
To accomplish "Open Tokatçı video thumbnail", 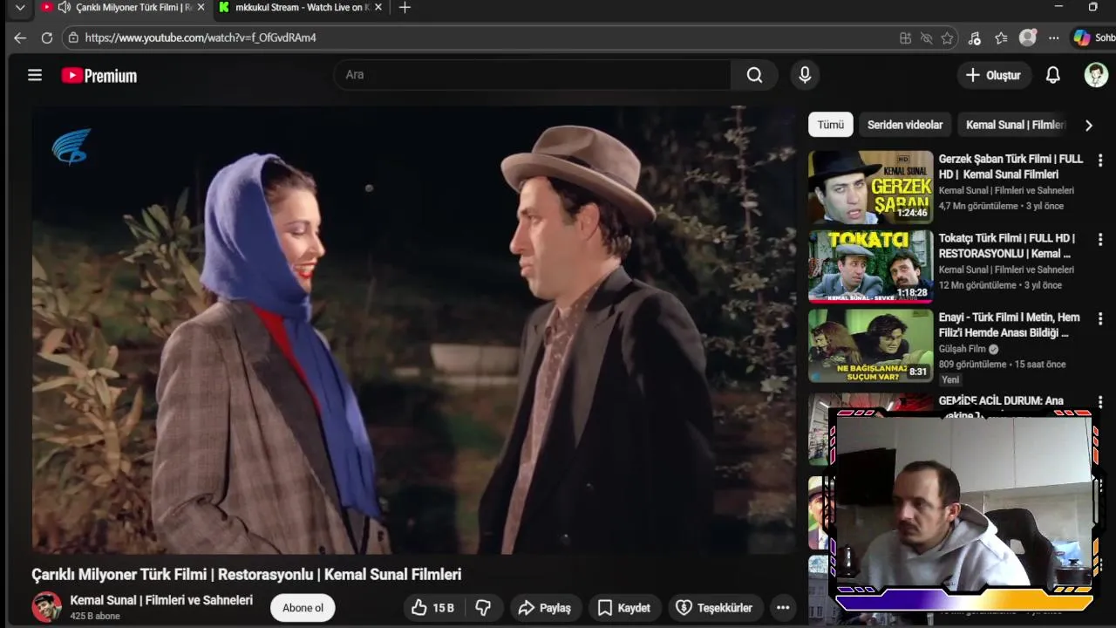I will pyautogui.click(x=870, y=267).
